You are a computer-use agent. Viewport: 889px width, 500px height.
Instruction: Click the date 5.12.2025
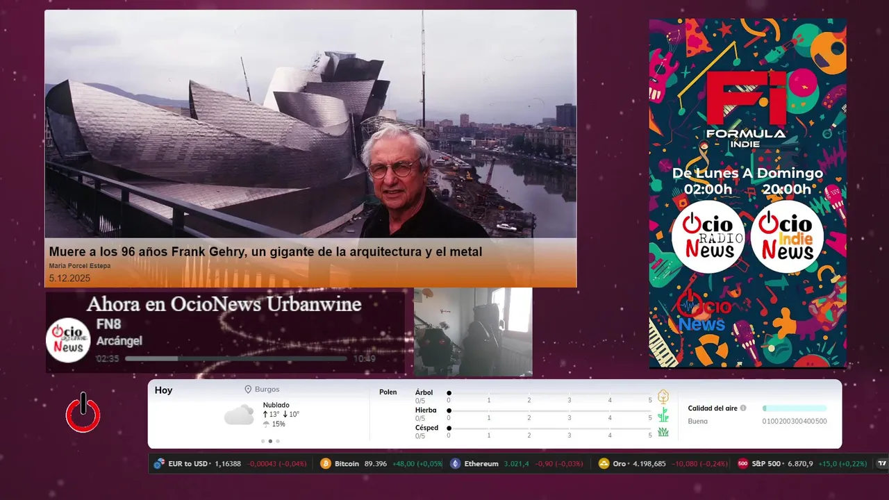pos(69,278)
